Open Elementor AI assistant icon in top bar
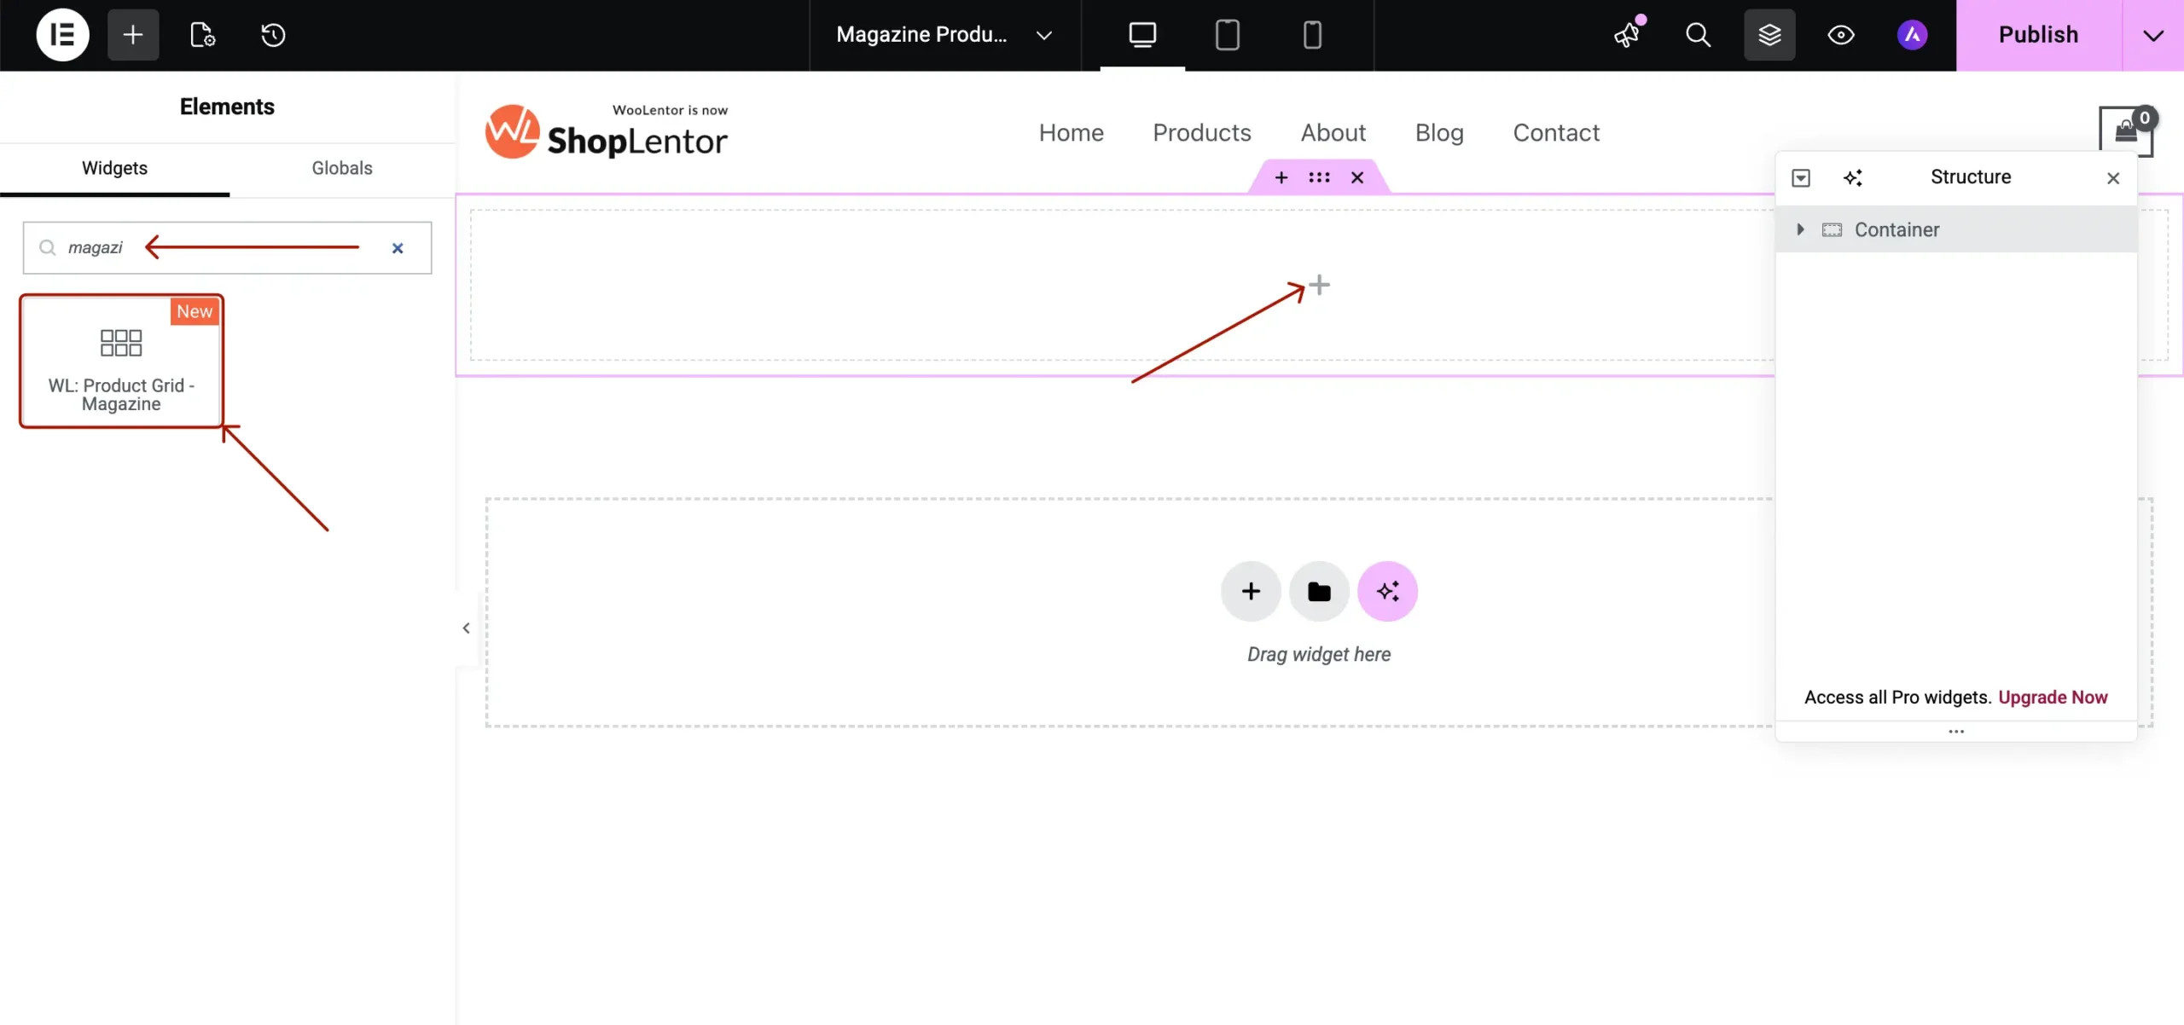The image size is (2184, 1025). tap(1913, 35)
